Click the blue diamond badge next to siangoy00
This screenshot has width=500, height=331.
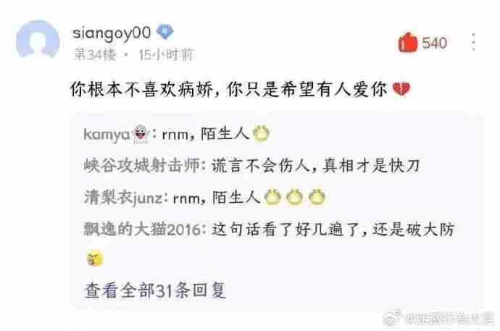pos(165,32)
